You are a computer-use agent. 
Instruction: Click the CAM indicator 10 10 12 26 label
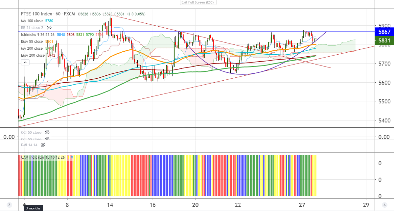pos(43,157)
